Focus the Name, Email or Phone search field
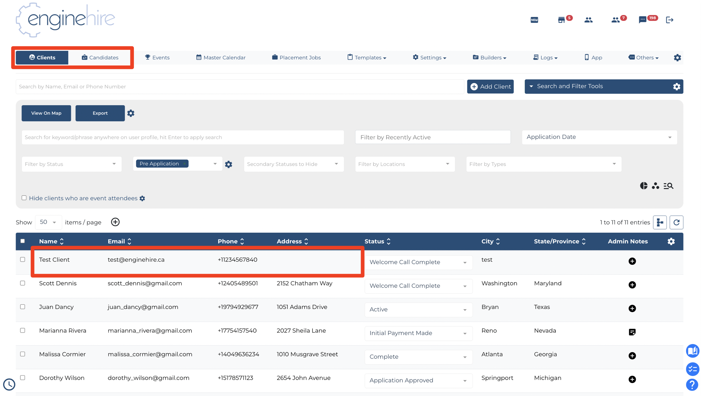 tap(240, 87)
